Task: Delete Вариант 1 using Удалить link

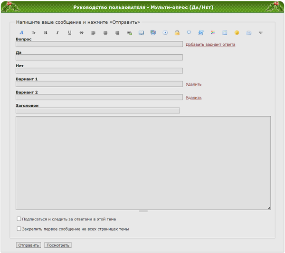Action: [x=193, y=84]
